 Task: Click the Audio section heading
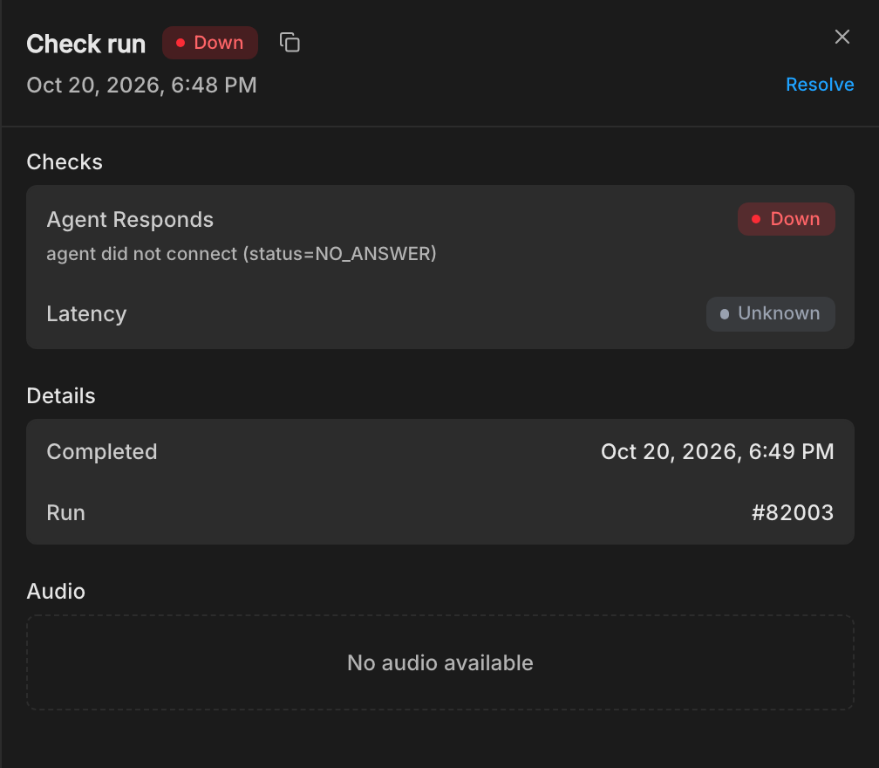[x=56, y=592]
